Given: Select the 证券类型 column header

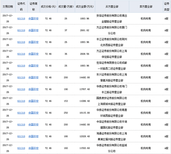Looking at the screenshot, I should pos(167,7).
